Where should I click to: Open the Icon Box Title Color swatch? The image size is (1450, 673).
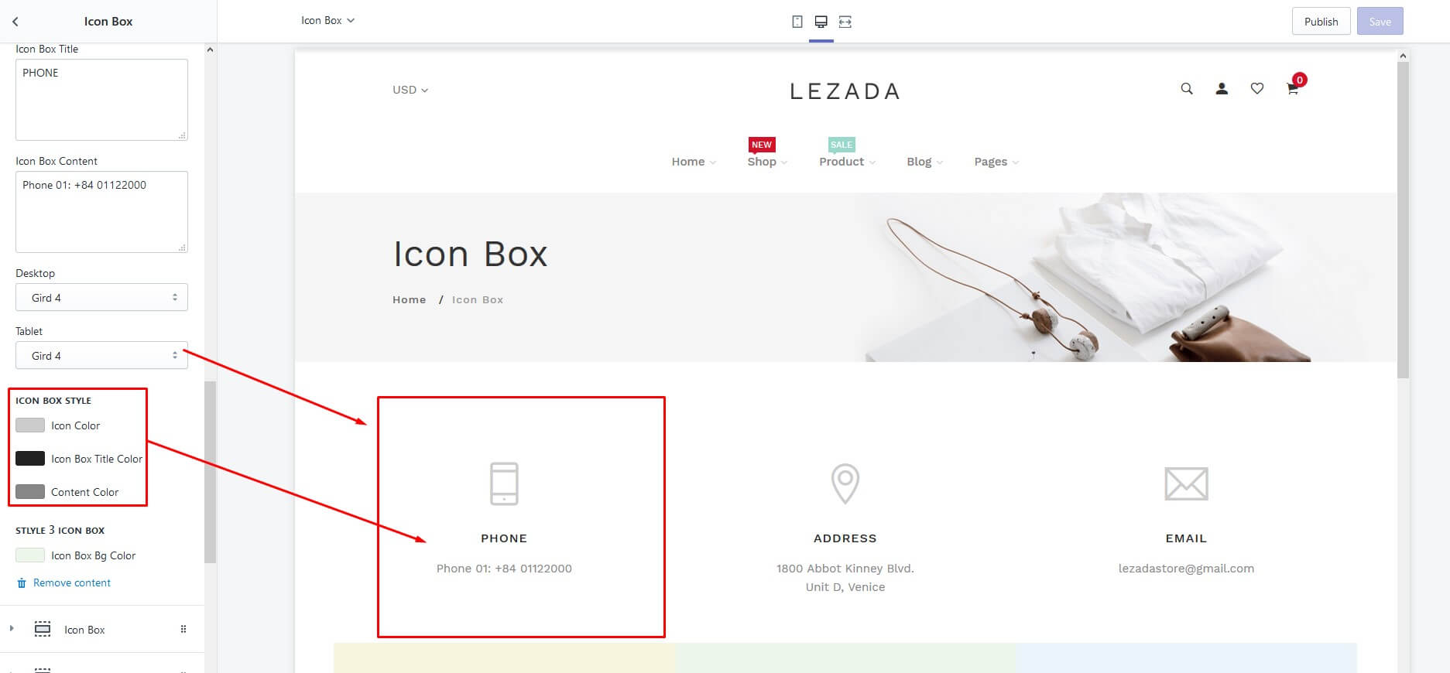click(x=30, y=458)
